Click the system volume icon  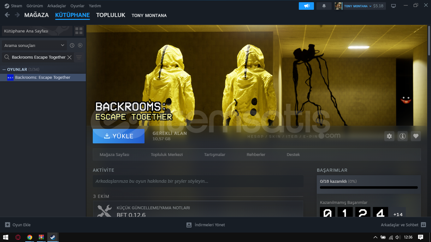pyautogui.click(x=398, y=237)
